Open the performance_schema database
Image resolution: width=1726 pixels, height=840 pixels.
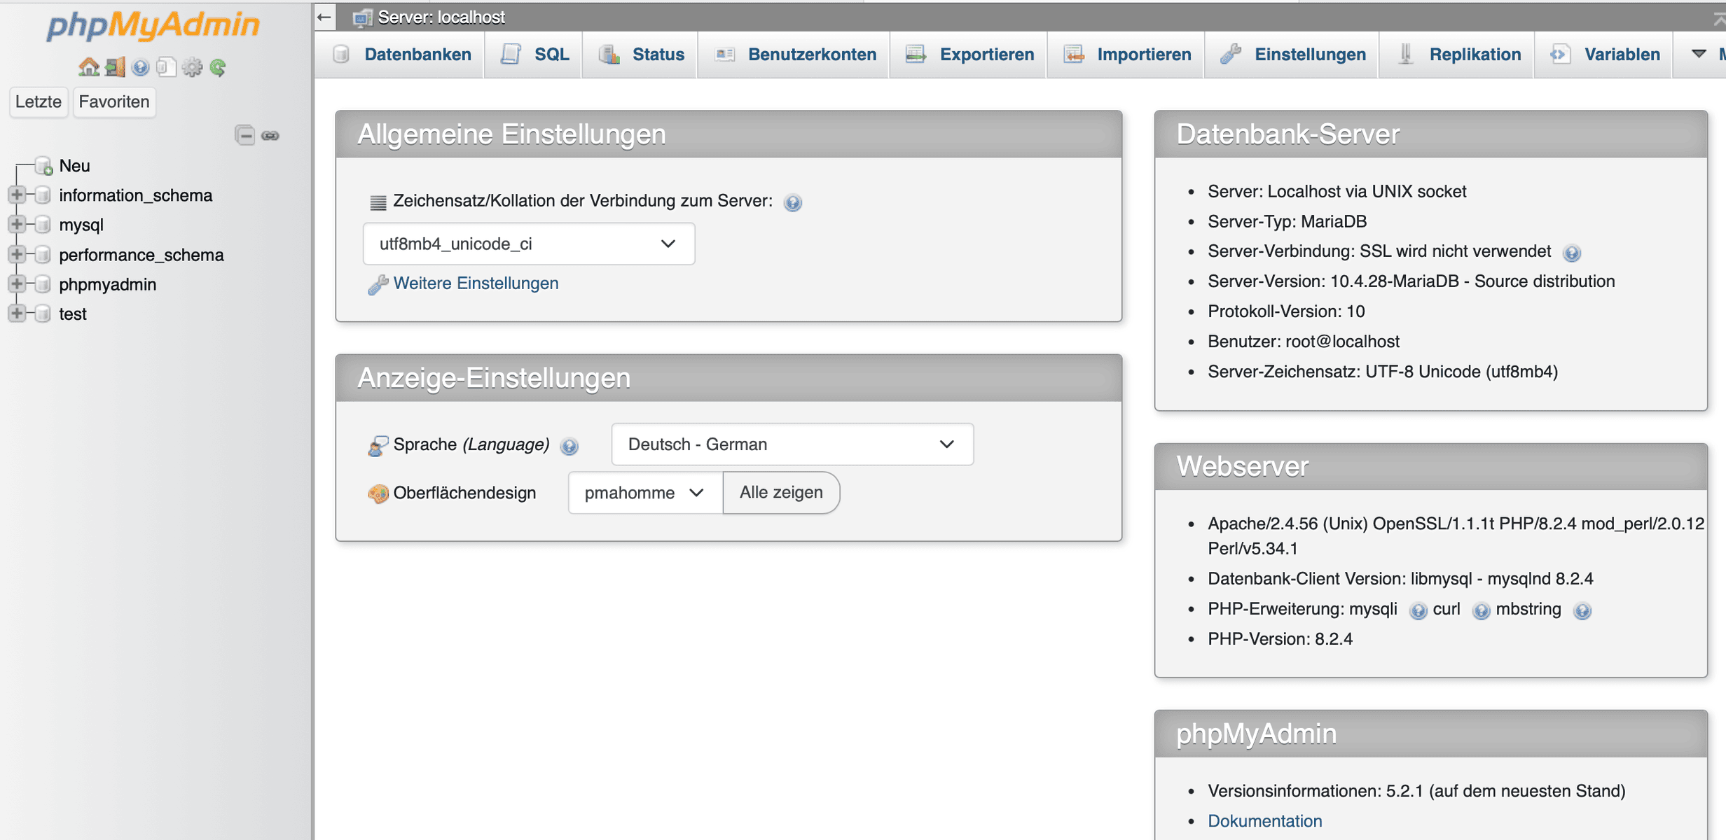click(x=141, y=255)
